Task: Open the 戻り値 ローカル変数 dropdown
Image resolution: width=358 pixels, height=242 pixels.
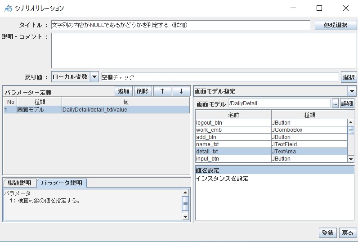Action: click(x=94, y=77)
